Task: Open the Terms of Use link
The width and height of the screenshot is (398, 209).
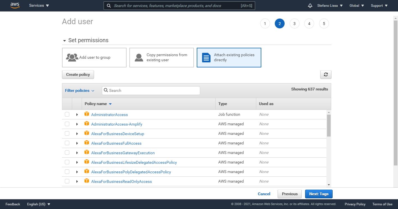Action: click(382, 204)
